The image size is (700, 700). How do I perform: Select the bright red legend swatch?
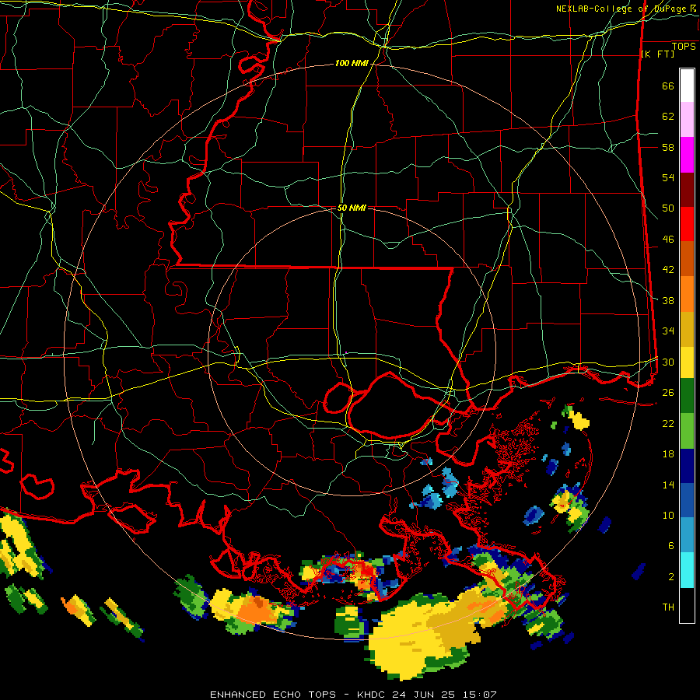point(687,224)
